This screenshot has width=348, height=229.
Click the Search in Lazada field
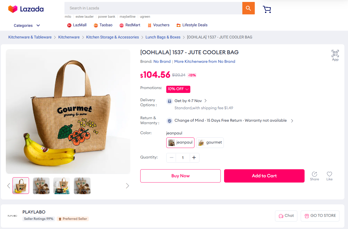pyautogui.click(x=153, y=8)
